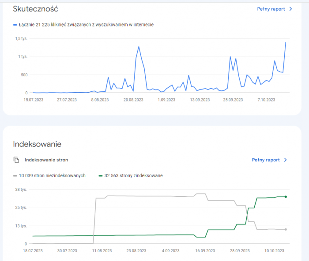
Task: Click the Indeksowanie section heading
Action: click(37, 144)
